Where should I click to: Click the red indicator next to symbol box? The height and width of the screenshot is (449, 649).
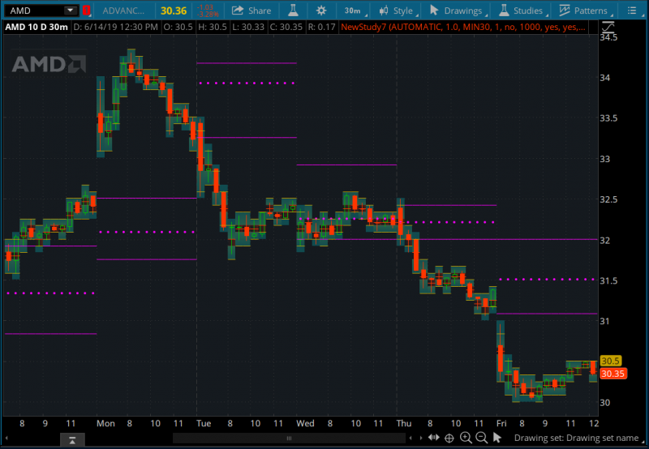86,11
